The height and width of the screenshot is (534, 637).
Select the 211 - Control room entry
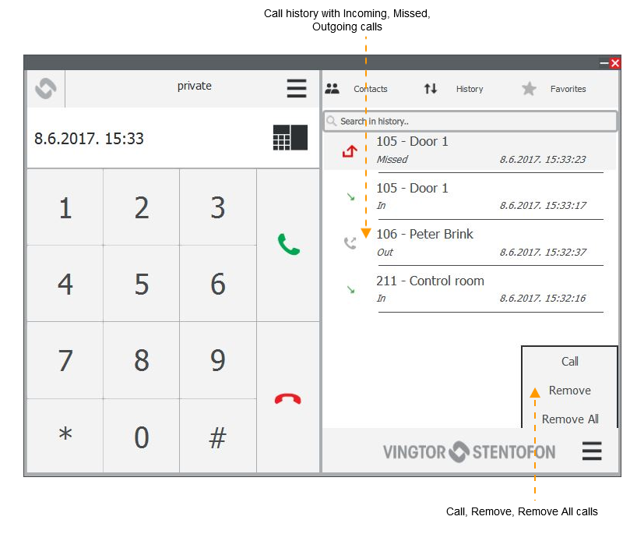point(470,289)
